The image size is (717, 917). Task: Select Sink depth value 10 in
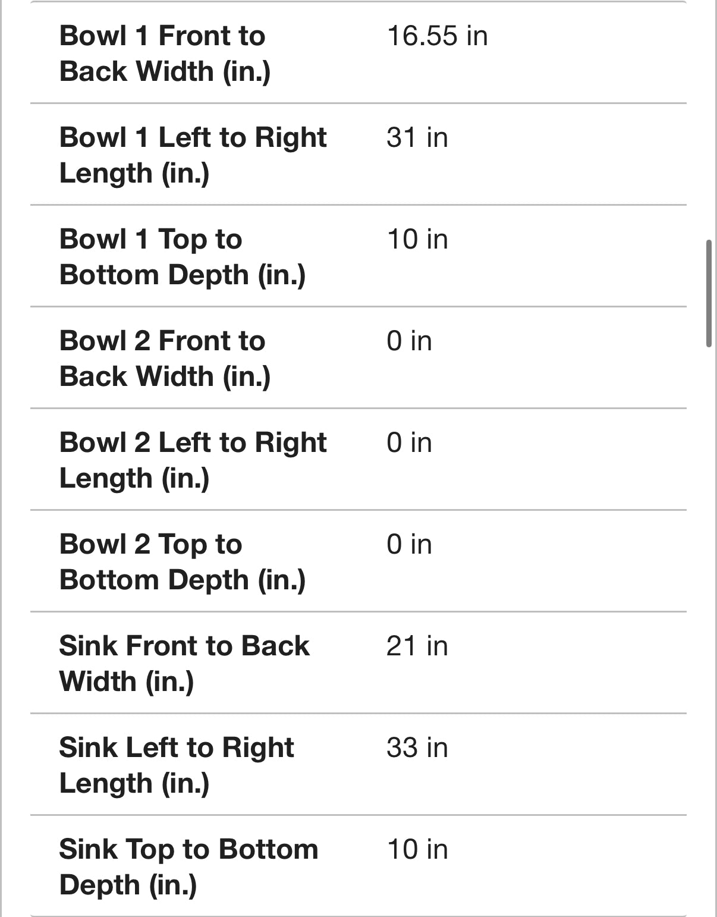(417, 849)
